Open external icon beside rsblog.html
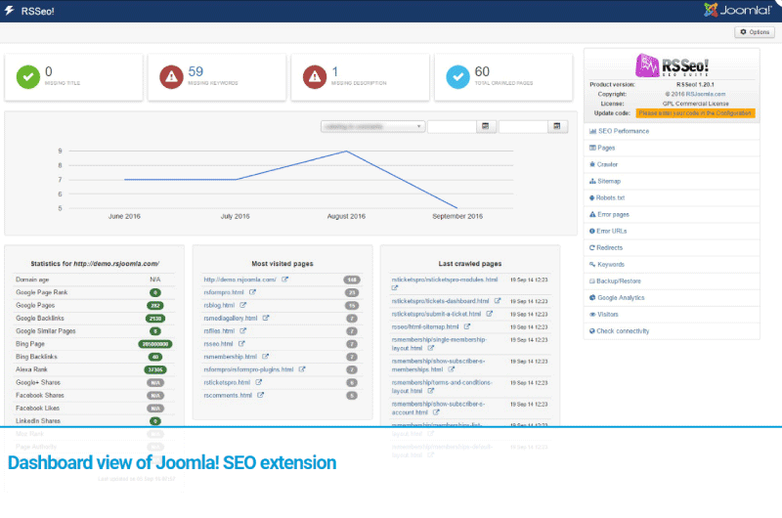This screenshot has height=518, width=782. pos(242,305)
